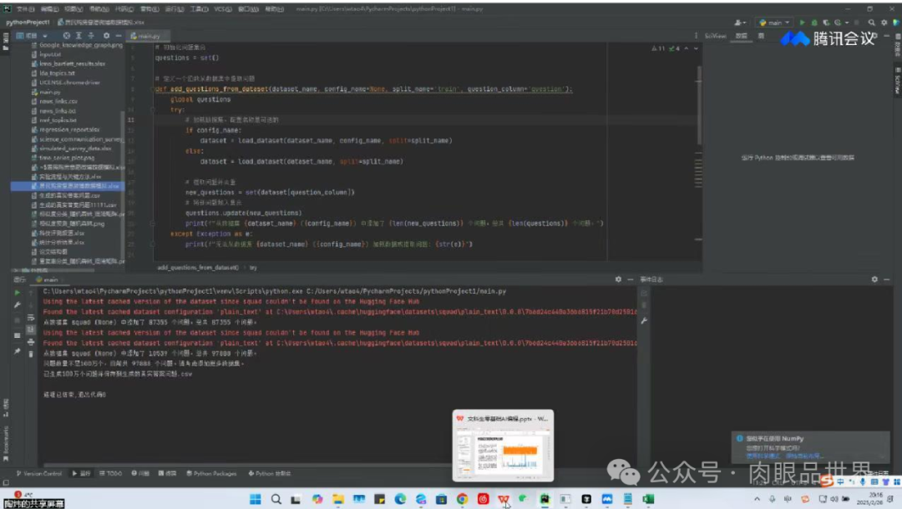Select the main tab in Run panel
Viewport: 902px width, 509px height.
[x=48, y=280]
